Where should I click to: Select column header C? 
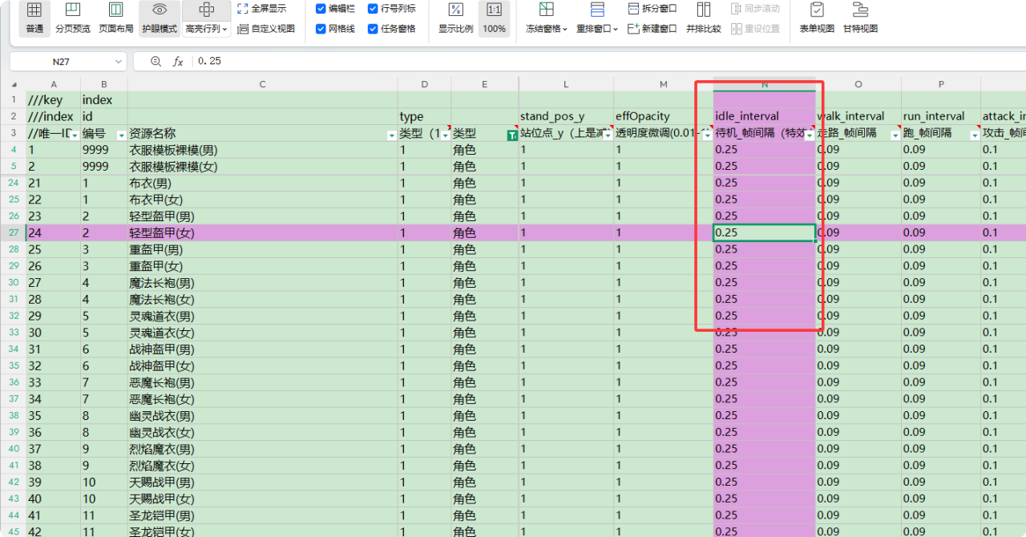263,84
